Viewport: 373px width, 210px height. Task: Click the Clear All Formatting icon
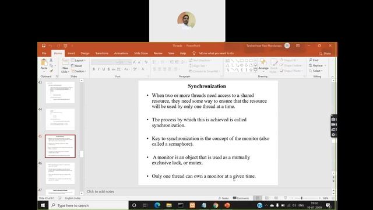pos(146,62)
